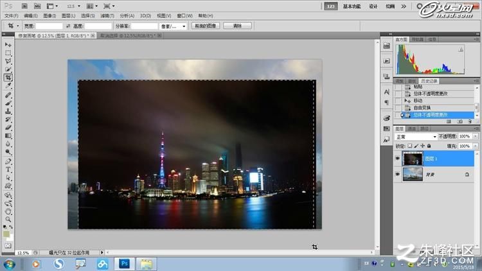Open the Paragraph panel icon
This screenshot has width=482, height=271.
(387, 102)
